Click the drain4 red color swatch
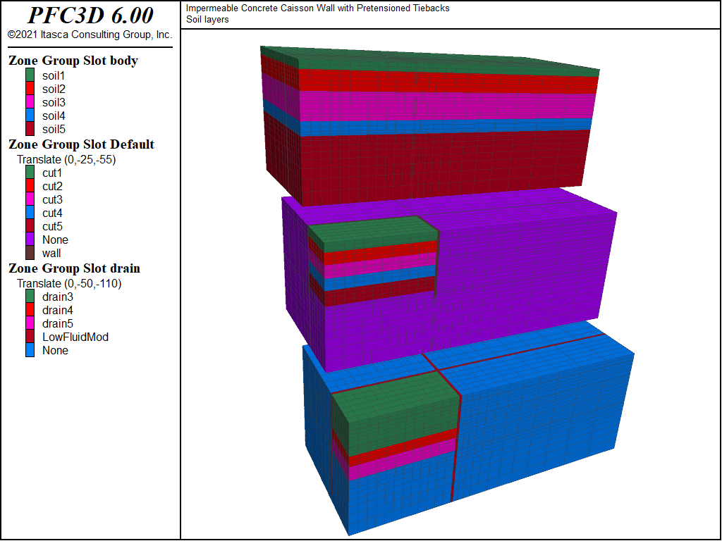Screen dimensions: 722x541 [30, 310]
